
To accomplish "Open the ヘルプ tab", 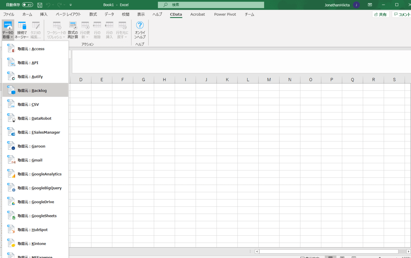I will click(x=157, y=14).
